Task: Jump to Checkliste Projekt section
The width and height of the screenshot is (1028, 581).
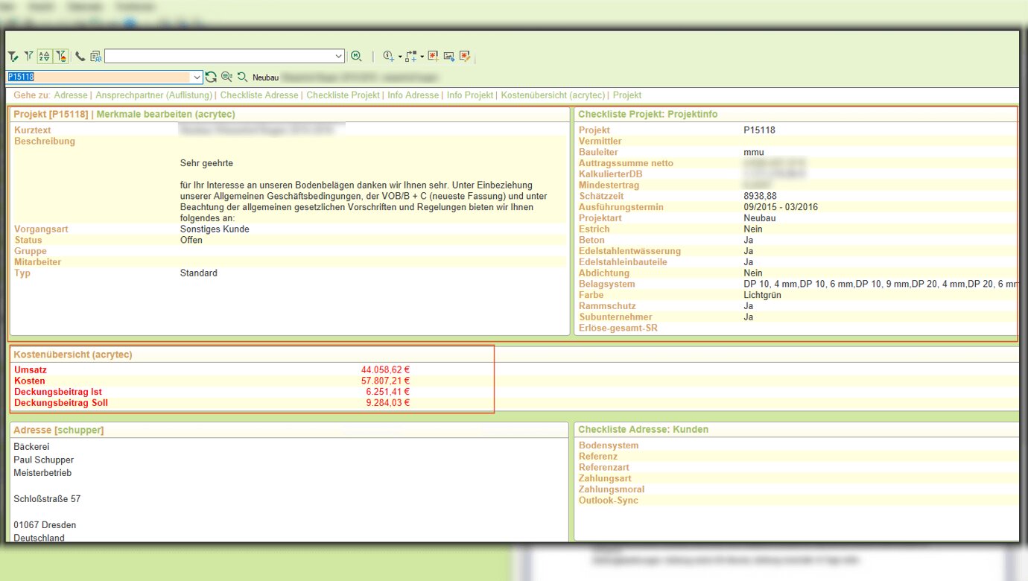Action: point(343,95)
